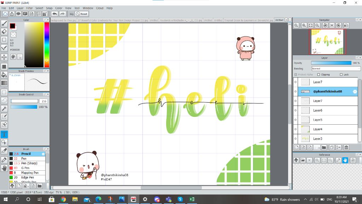Select the Hand pan tool

click(4, 168)
